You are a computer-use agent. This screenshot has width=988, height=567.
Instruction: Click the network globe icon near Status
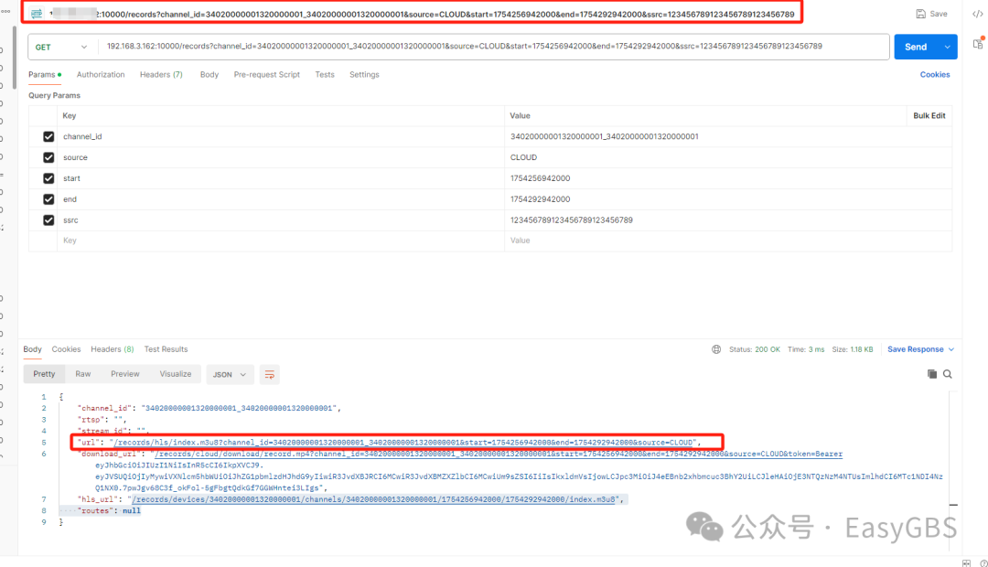pyautogui.click(x=716, y=349)
